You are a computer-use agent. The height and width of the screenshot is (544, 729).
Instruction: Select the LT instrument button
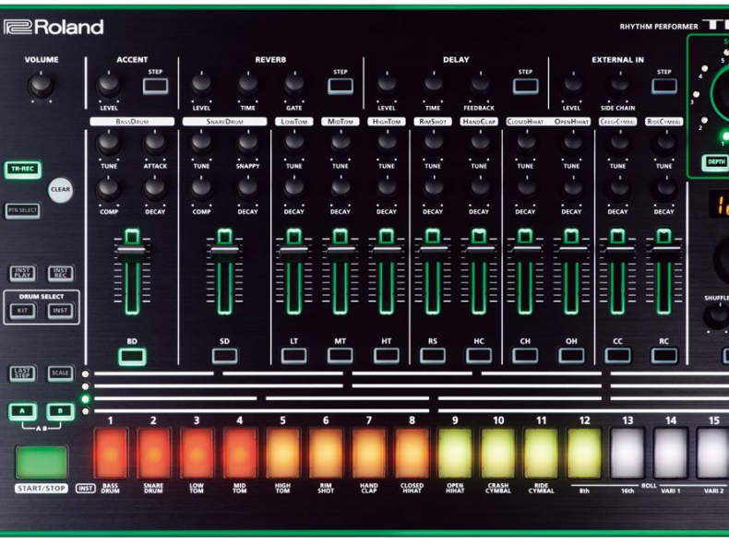point(293,356)
